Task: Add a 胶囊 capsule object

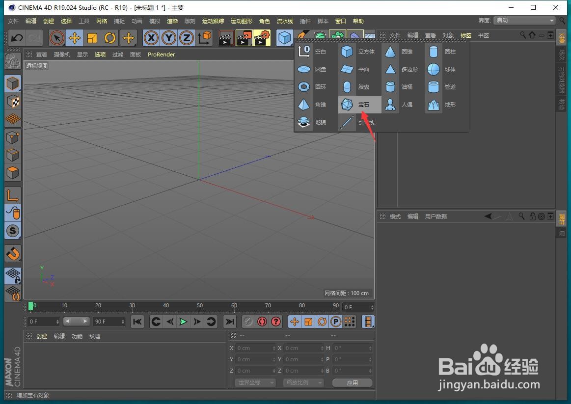Action: 359,87
